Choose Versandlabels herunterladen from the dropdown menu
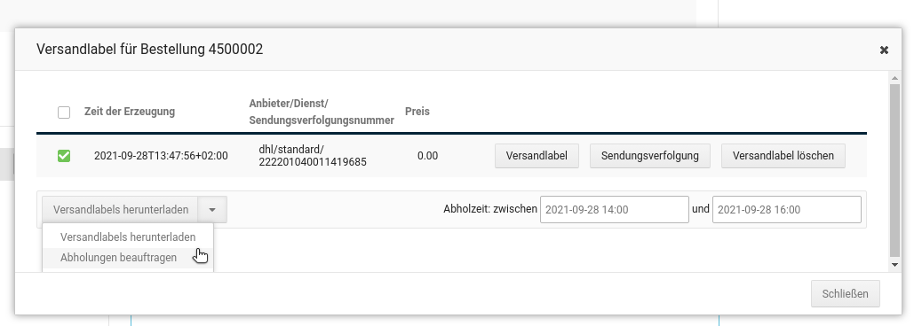Image resolution: width=914 pixels, height=326 pixels. tap(128, 237)
